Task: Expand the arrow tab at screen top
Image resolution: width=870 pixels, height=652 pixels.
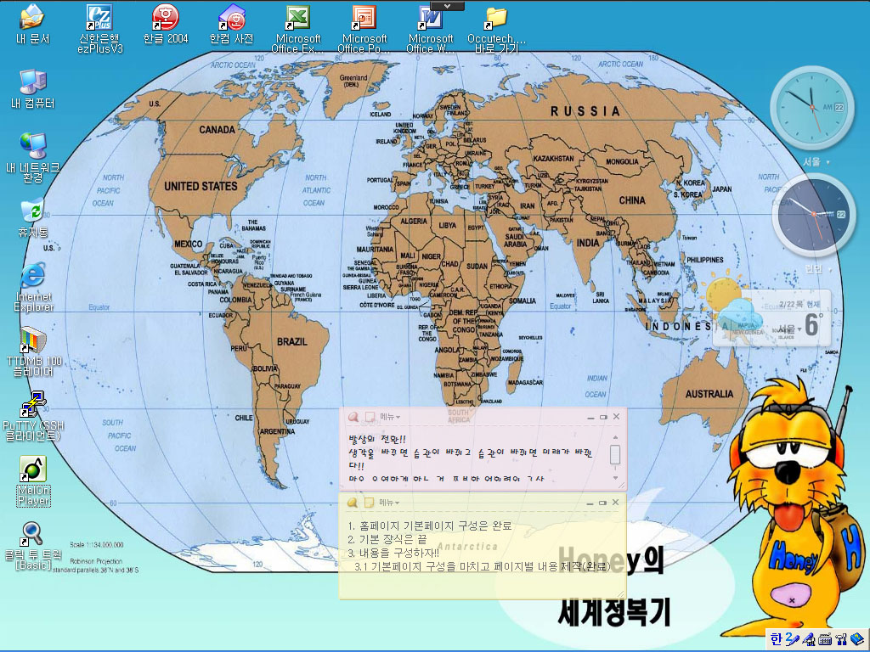Action: [447, 6]
